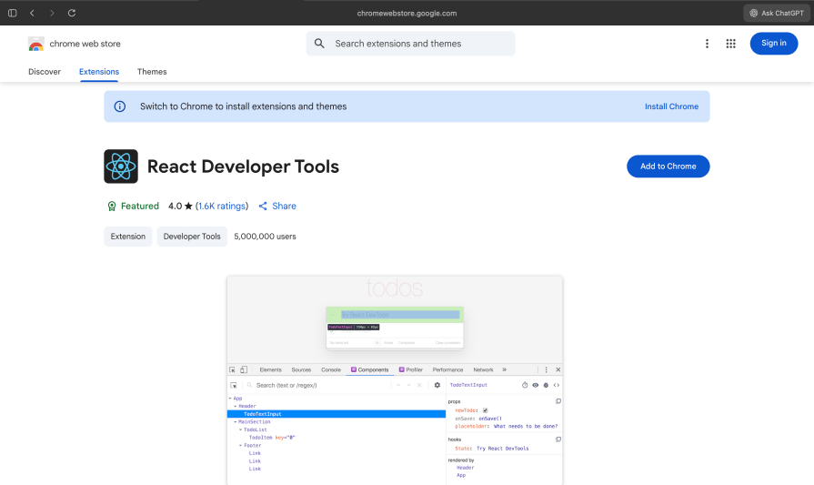Viewport: 814px width, 485px height.
Task: Click the Share icon
Action: [263, 207]
